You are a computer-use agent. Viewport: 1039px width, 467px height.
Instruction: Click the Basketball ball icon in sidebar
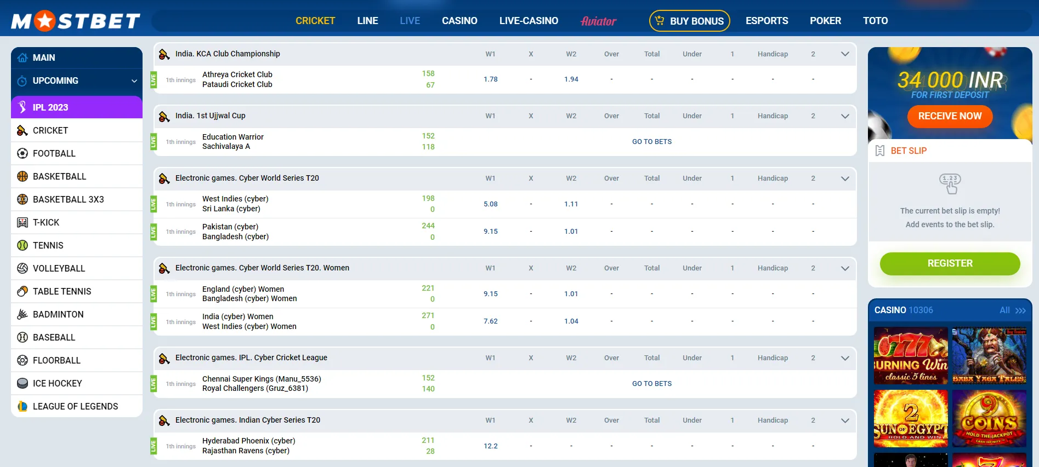pyautogui.click(x=22, y=176)
